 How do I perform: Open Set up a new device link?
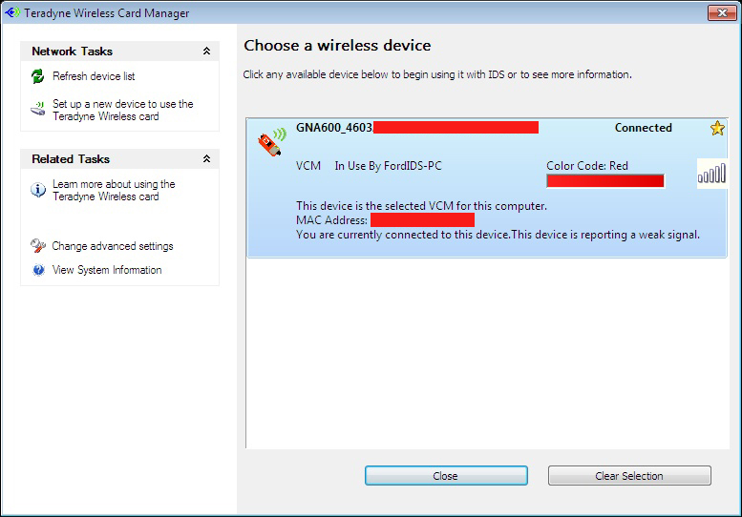coord(123,110)
